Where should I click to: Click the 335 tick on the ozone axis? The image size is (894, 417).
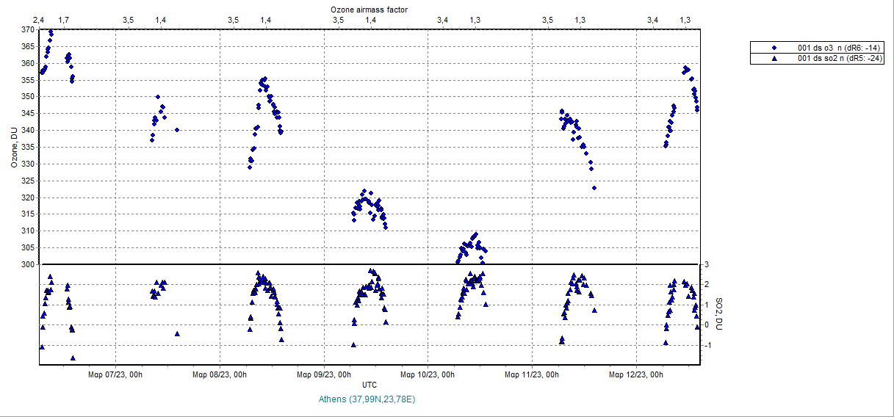coord(27,147)
